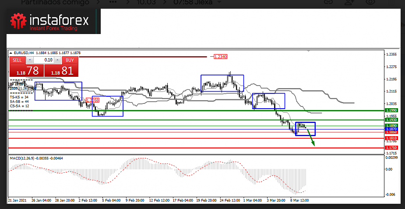
Task: Select the 1.1750 red support level tag
Action: pyautogui.click(x=391, y=148)
